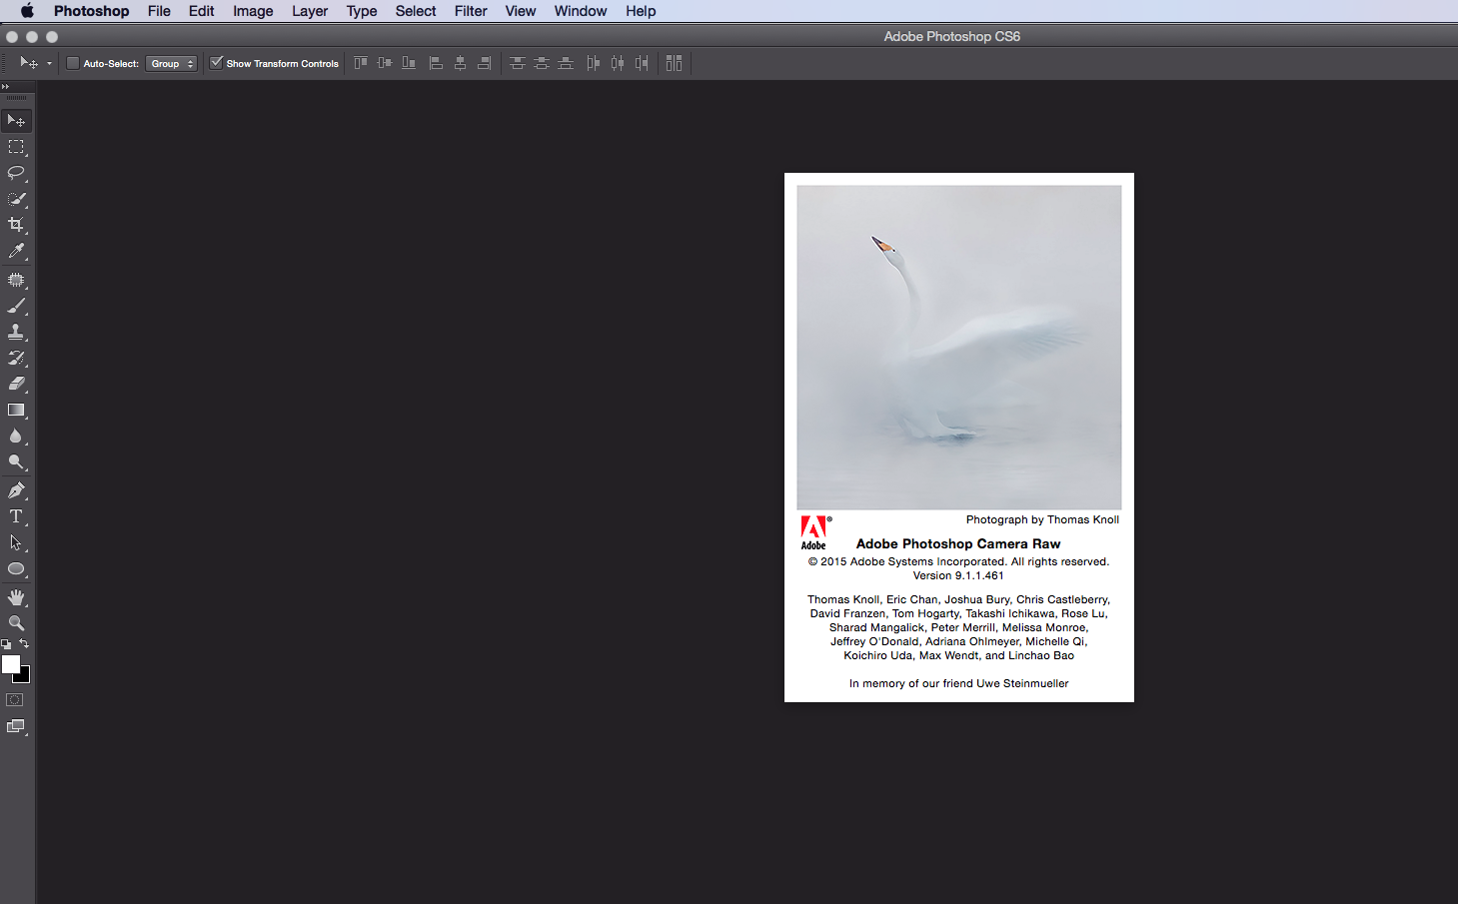
Task: Select the Blur tool
Action: pyautogui.click(x=16, y=437)
